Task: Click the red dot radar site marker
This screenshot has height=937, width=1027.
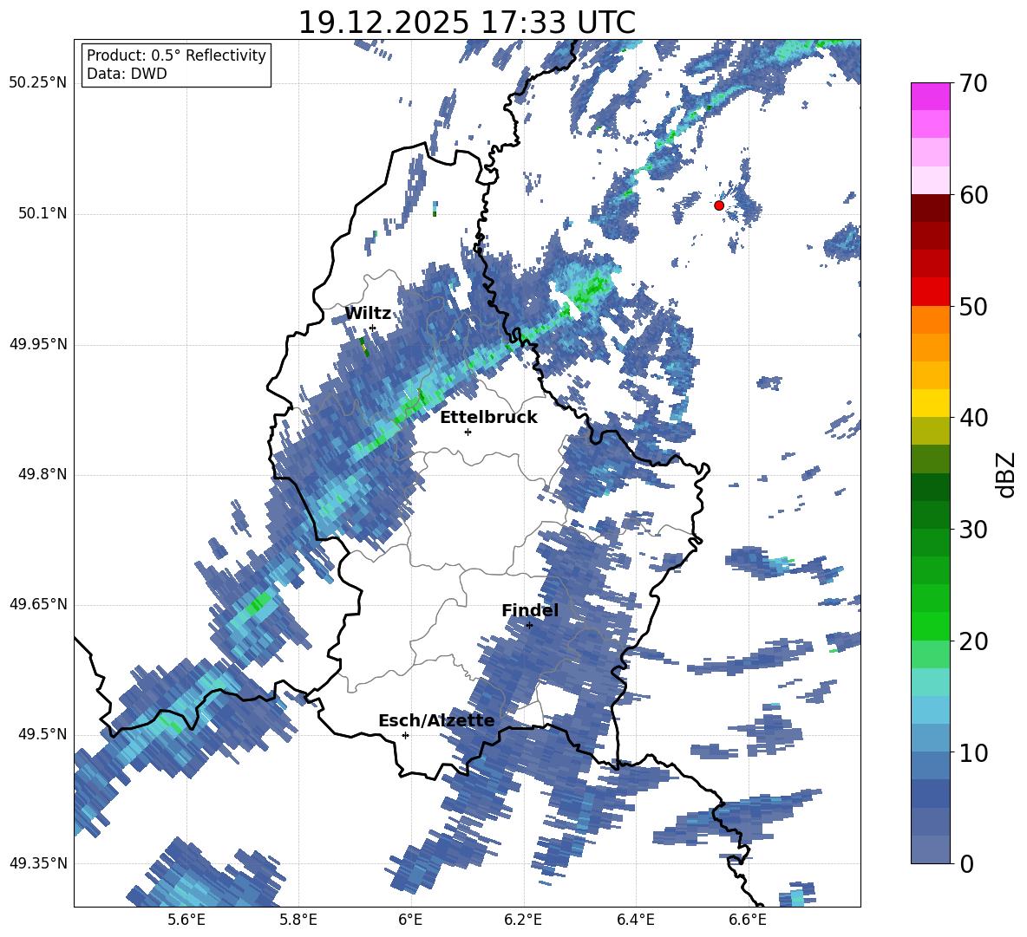Action: (x=718, y=205)
